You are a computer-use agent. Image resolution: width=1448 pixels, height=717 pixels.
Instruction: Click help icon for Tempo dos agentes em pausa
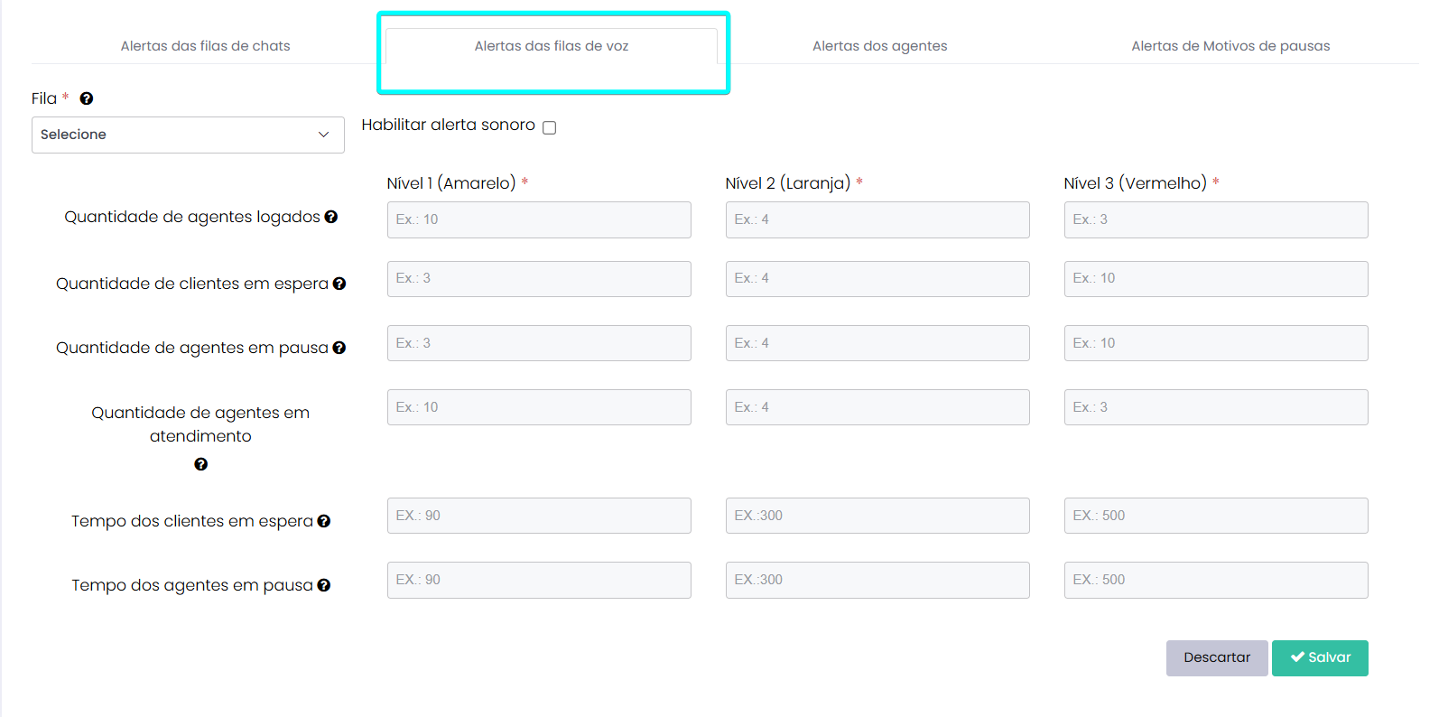324,585
